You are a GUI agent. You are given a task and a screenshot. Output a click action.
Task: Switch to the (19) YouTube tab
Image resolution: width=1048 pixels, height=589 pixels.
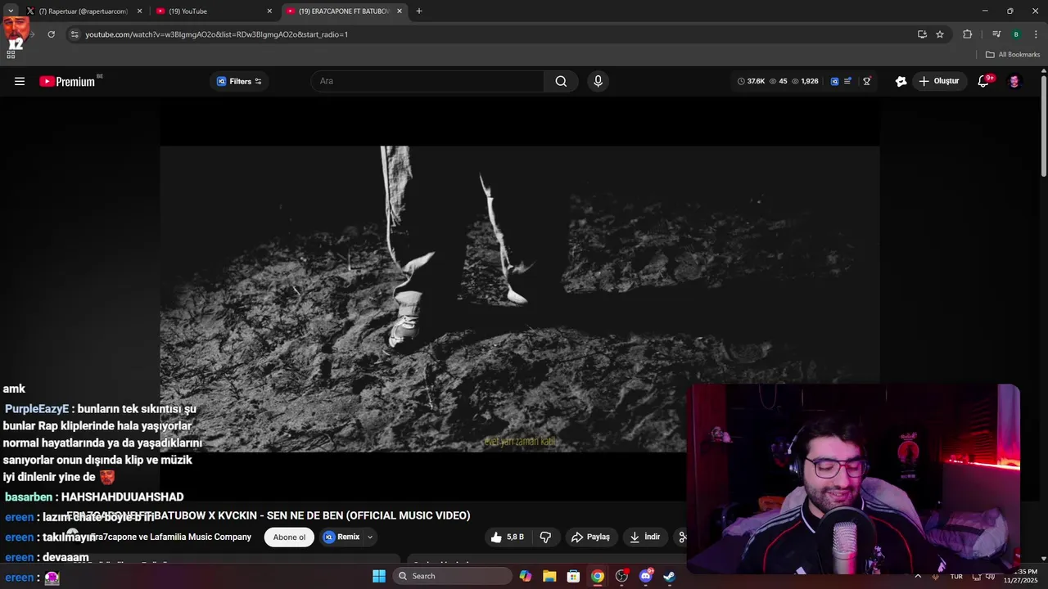pos(211,11)
